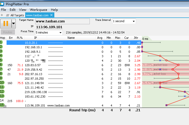Click the Round Trip (ms) summary label
The width and height of the screenshot is (189, 125).
pos(82,110)
